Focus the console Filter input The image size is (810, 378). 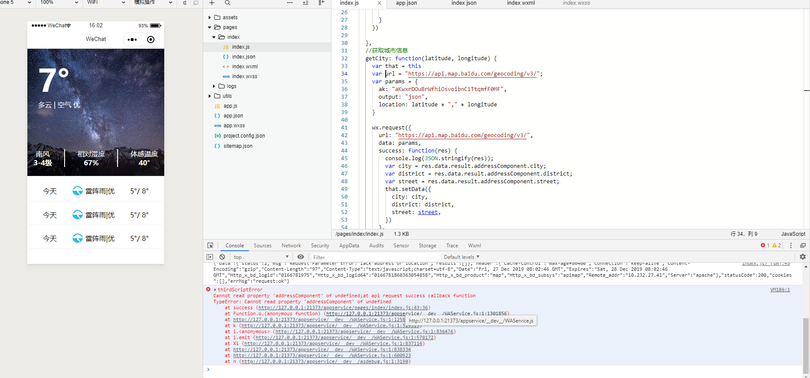tap(375, 257)
